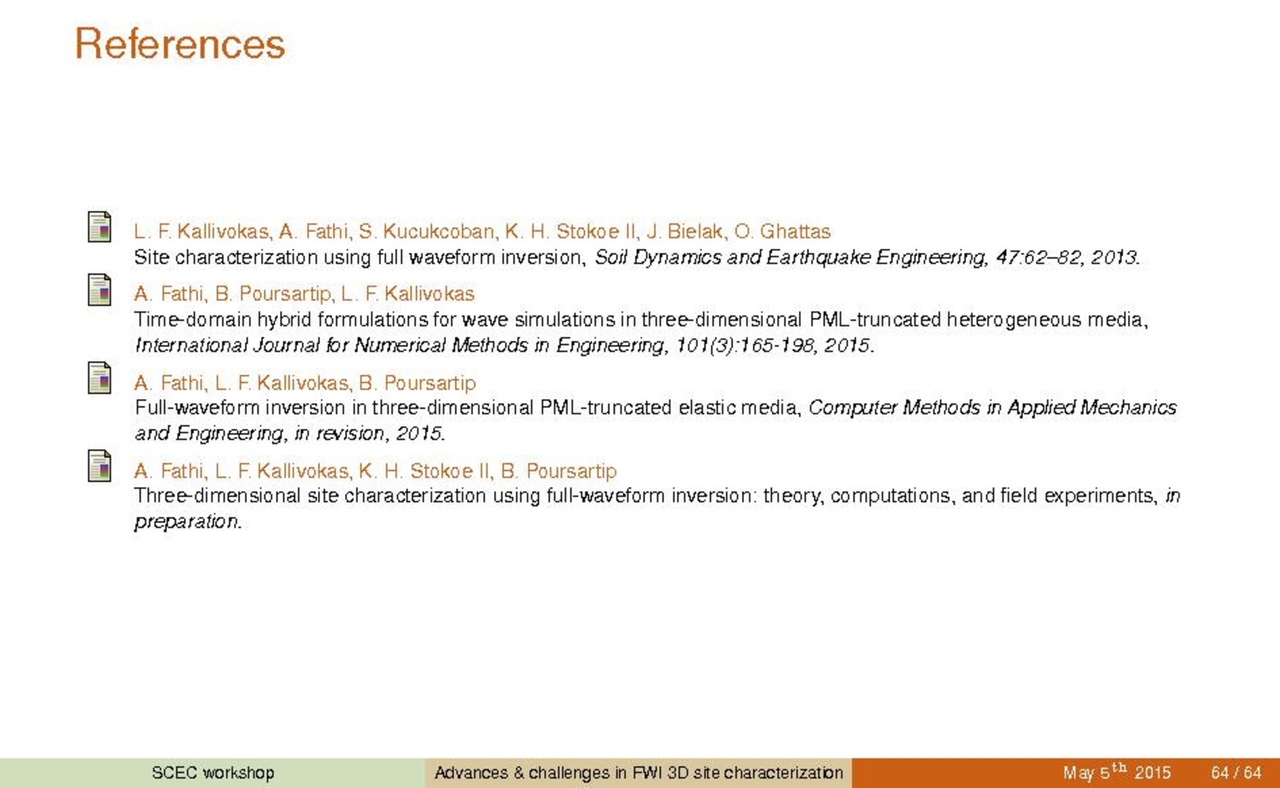The image size is (1280, 788).
Task: Click journal name Soil Dynamics and Earthquake Engineering
Action: pyautogui.click(x=789, y=258)
